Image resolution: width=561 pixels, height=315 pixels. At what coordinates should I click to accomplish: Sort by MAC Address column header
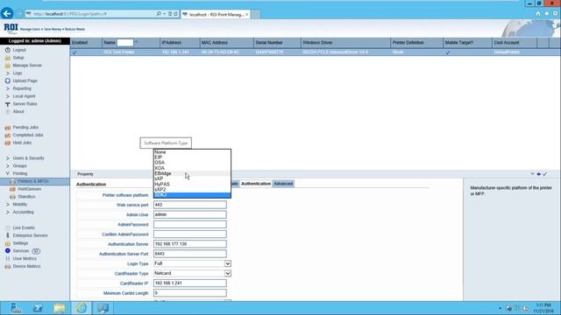tap(214, 43)
